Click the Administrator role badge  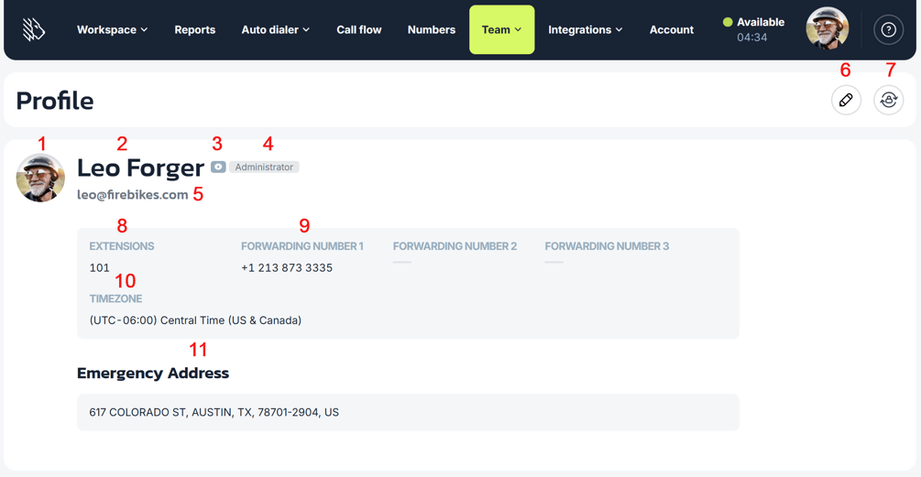click(x=264, y=168)
